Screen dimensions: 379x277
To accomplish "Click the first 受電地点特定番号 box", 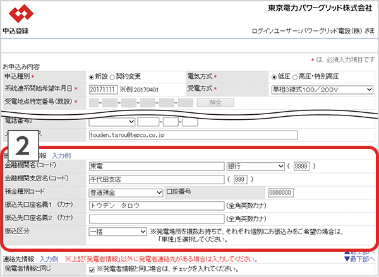I will tap(93, 103).
